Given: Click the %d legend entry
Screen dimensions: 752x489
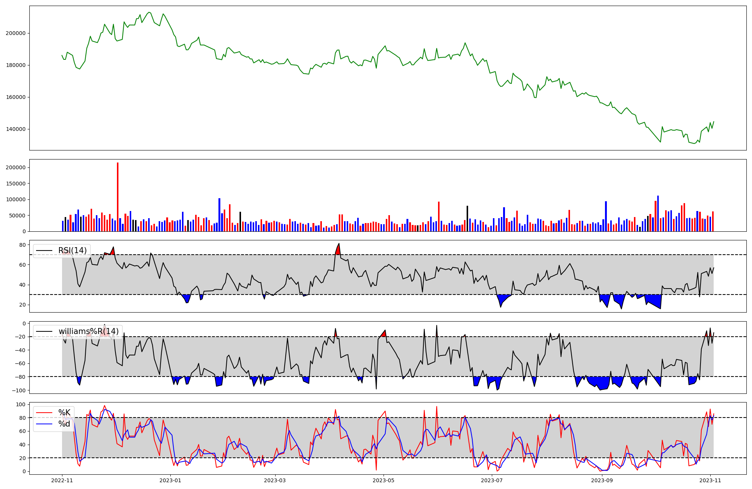Looking at the screenshot, I should [x=64, y=424].
